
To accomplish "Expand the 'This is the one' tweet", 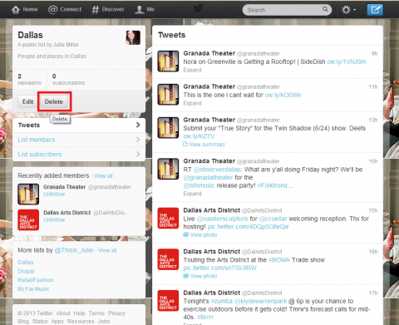I will [x=192, y=103].
